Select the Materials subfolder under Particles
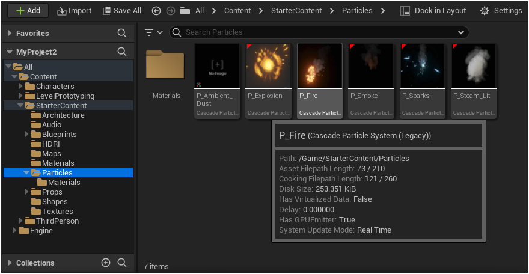529x274 pixels. click(x=59, y=182)
